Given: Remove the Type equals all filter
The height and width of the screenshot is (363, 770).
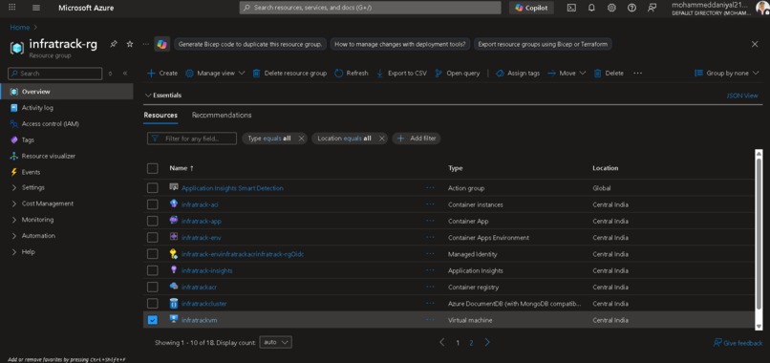Looking at the screenshot, I should point(302,139).
